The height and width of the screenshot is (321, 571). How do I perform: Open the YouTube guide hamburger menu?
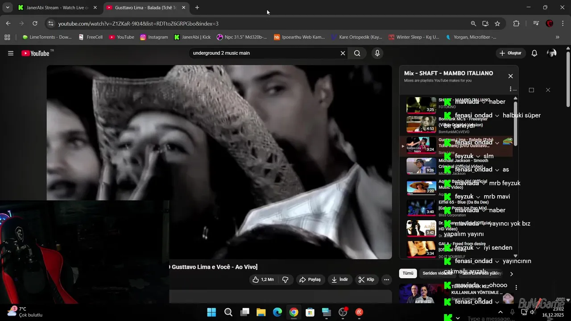11,53
